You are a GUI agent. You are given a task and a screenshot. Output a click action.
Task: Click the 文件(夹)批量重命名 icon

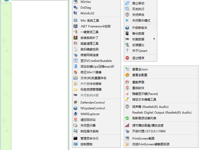tap(76, 78)
